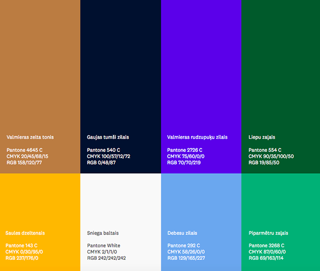Select the Pantone 540 C text
Viewport: 320px width, 271px height.
[104, 150]
